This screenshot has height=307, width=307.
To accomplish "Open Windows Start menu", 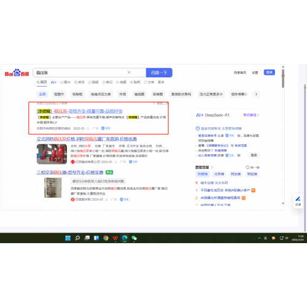I will point(68,238).
